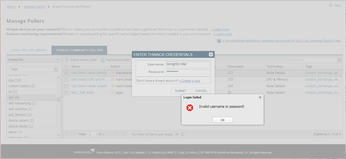Screen dimensions: 346x159
Task: Click the Universal Device Poller icon
Action: point(219,41)
